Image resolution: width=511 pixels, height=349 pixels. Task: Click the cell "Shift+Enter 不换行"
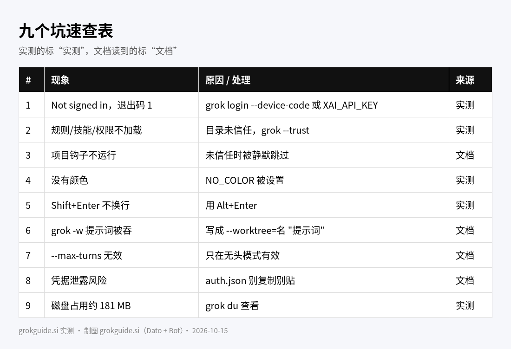[121, 205]
